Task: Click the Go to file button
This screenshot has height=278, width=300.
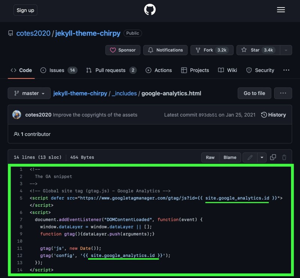Action: tap(254, 93)
